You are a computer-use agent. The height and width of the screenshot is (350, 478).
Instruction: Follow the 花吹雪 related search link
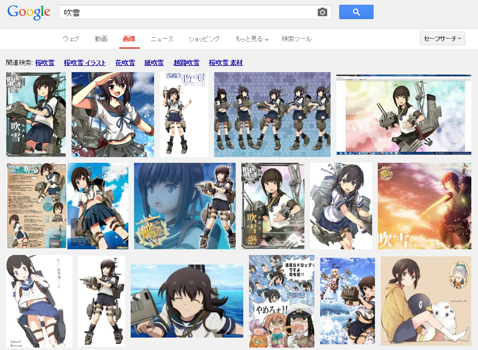coord(125,63)
